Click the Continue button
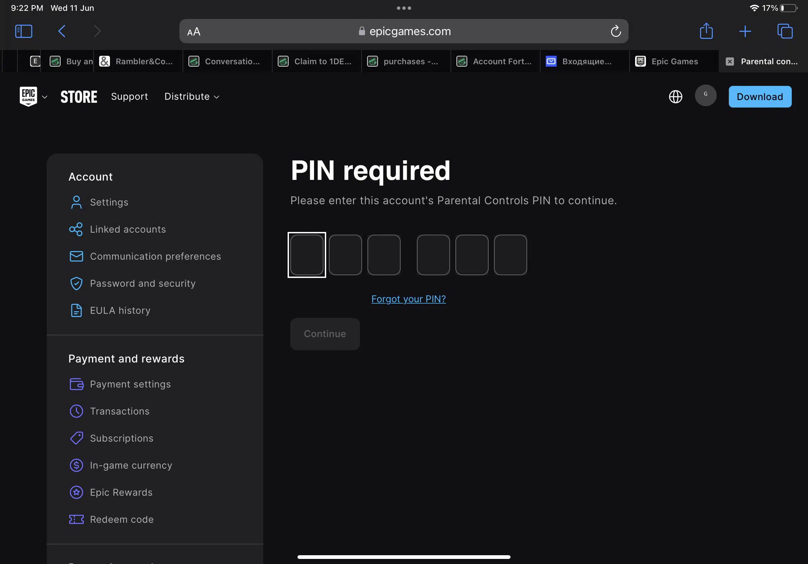This screenshot has width=808, height=564. (325, 334)
